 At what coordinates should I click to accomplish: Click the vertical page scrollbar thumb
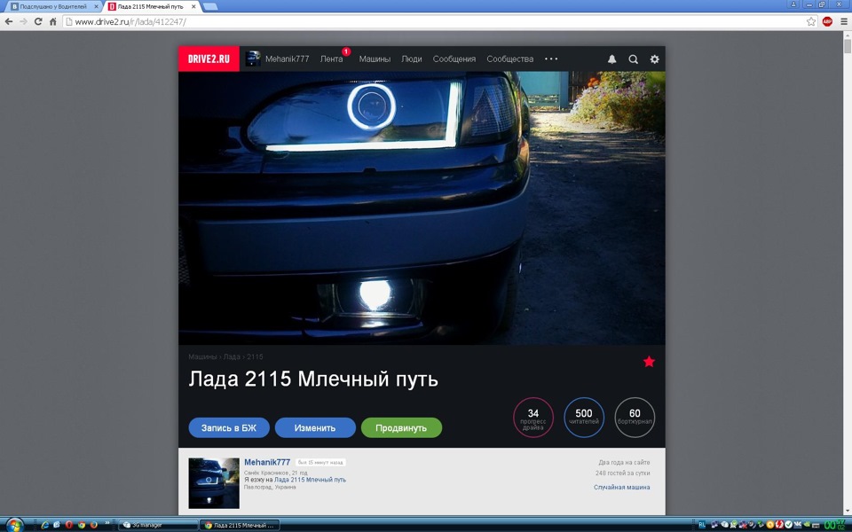(x=847, y=46)
